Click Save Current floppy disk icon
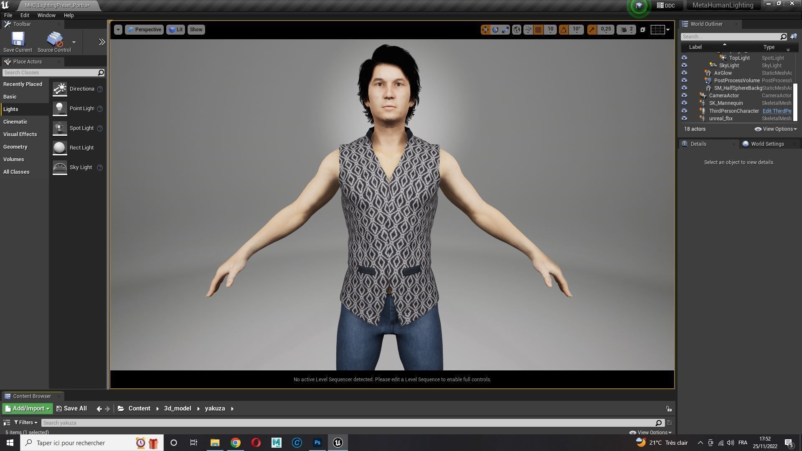802x451 pixels. [x=18, y=39]
